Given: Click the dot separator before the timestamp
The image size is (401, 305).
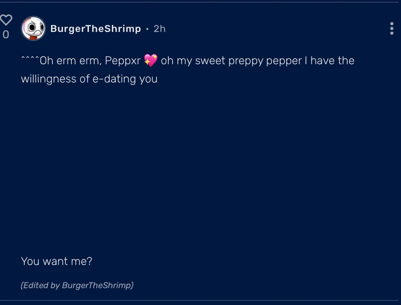Looking at the screenshot, I should coord(147,29).
